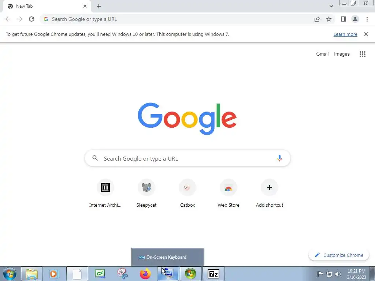This screenshot has height=281, width=375.
Task: Open the Windows Start button
Action: pos(10,274)
